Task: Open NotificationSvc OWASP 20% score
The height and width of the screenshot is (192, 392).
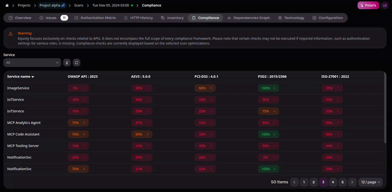Action: (78, 158)
